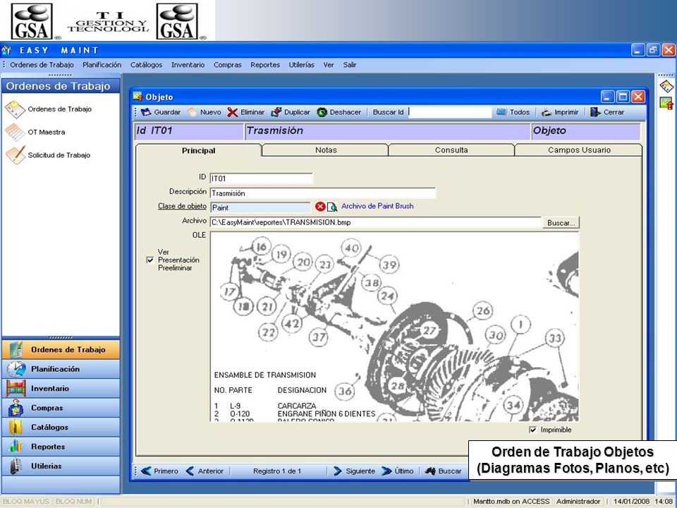
Task: Click the Clase de objeto link
Action: tap(182, 206)
